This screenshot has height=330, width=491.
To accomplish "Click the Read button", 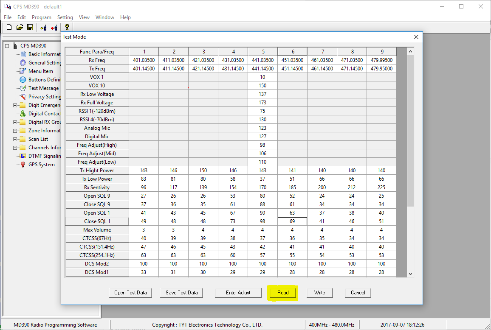I will [283, 293].
